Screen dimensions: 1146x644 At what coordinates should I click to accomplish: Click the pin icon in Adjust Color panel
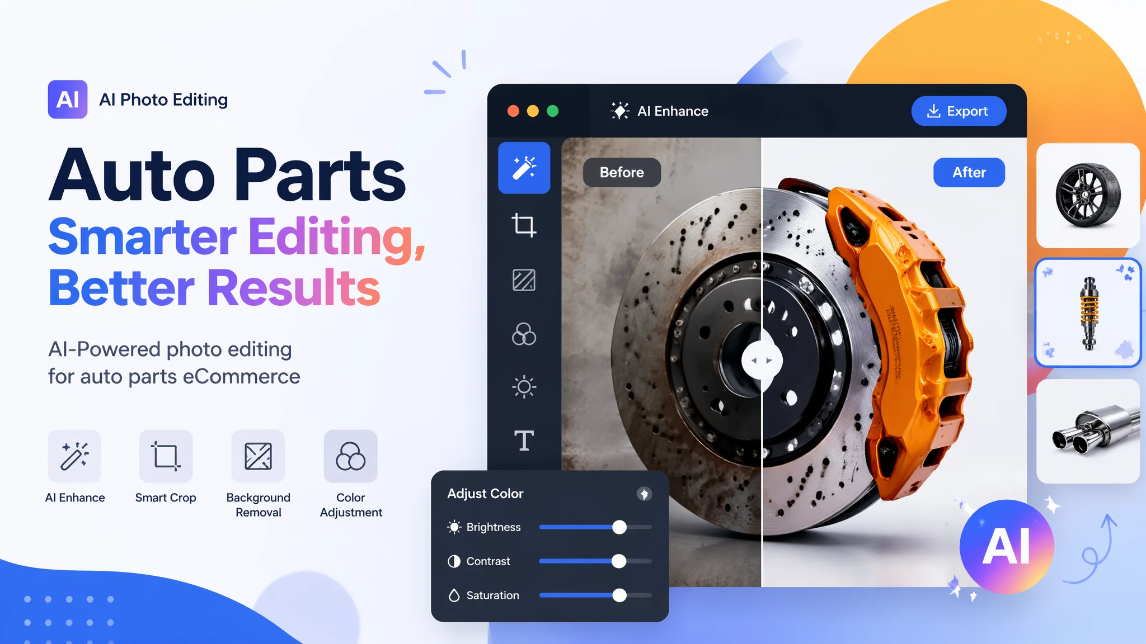click(645, 494)
